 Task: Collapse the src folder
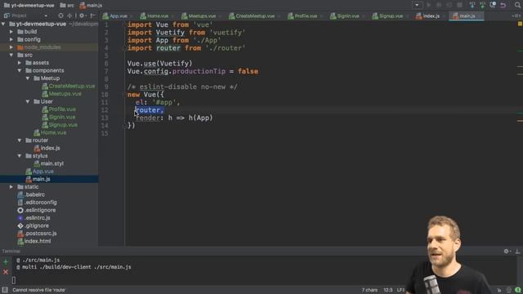tap(11, 55)
